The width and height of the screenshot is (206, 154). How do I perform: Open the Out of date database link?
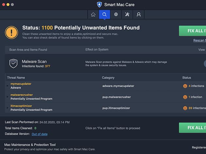pos(40,134)
